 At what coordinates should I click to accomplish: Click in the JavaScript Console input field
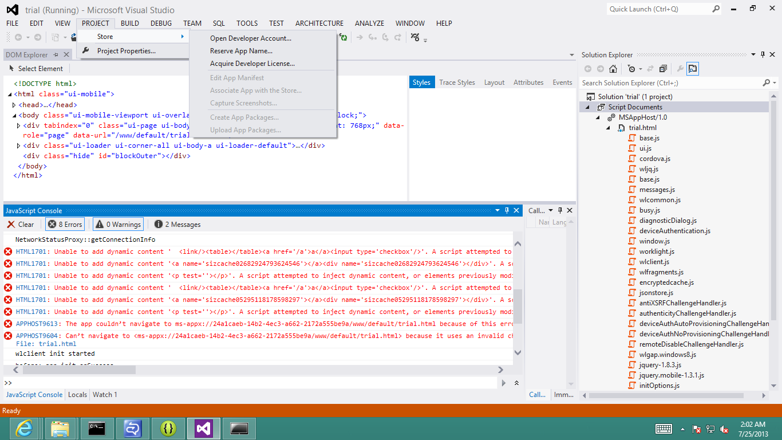pos(252,383)
